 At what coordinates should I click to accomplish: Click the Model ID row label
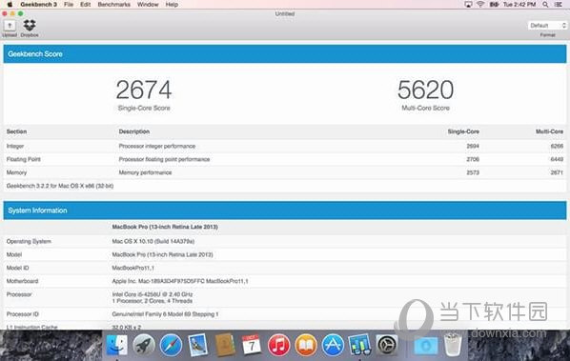click(17, 268)
